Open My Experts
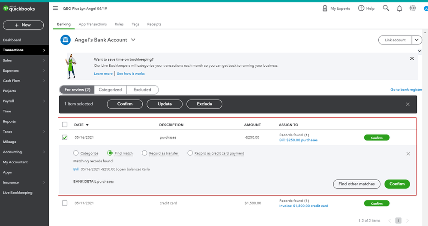Screen dimensions: 428x226 (x=336, y=9)
